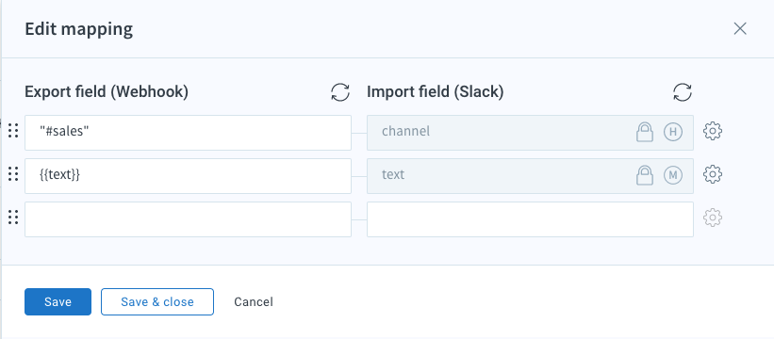Click the M badge on text field
Viewport: 774px width, 339px height.
tap(673, 174)
